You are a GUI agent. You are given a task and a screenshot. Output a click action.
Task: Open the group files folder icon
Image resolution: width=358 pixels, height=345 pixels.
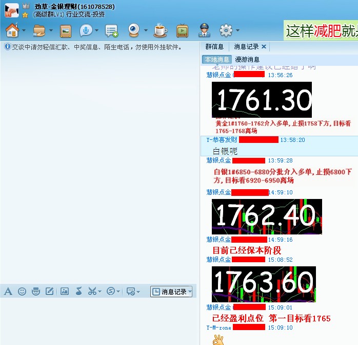click(x=39, y=31)
